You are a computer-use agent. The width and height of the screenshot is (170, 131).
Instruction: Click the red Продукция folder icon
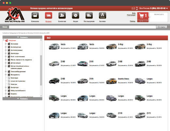pos(7,40)
